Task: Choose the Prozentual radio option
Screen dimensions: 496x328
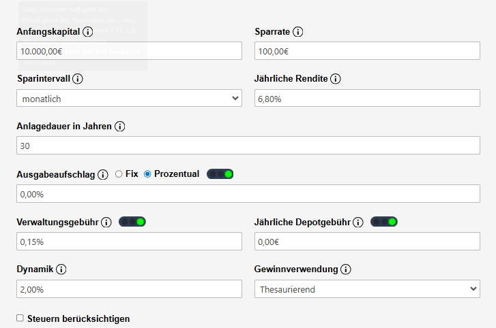Action: click(x=147, y=174)
